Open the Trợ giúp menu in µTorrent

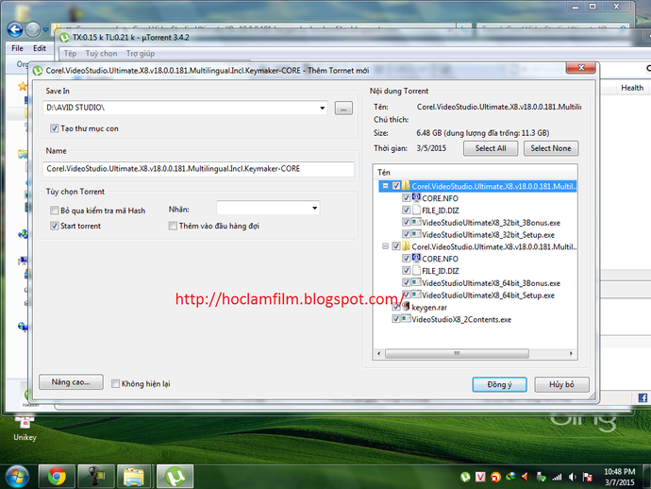141,53
